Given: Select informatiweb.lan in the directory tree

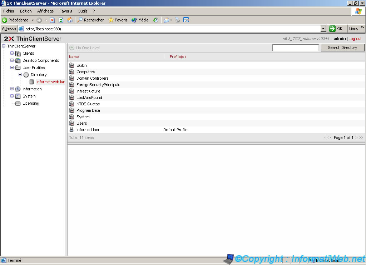Looking at the screenshot, I should point(50,81).
